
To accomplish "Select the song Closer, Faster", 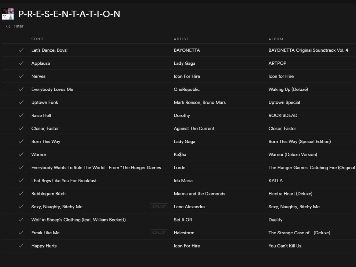I will click(x=45, y=128).
